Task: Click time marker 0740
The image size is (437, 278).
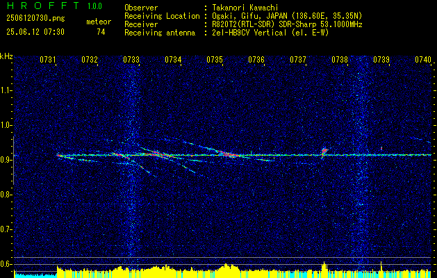Action: (x=423, y=59)
